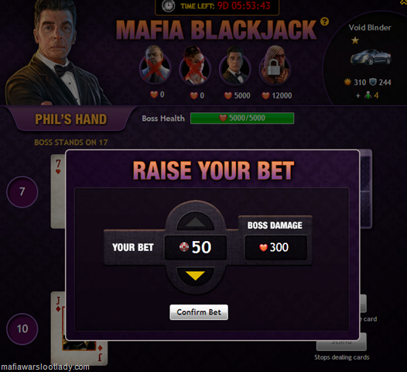Click the yellow help question mark icon
The height and width of the screenshot is (372, 407).
pos(324,22)
